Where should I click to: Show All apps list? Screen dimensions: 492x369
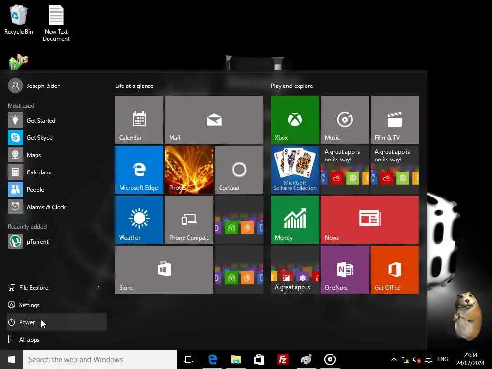pyautogui.click(x=57, y=339)
